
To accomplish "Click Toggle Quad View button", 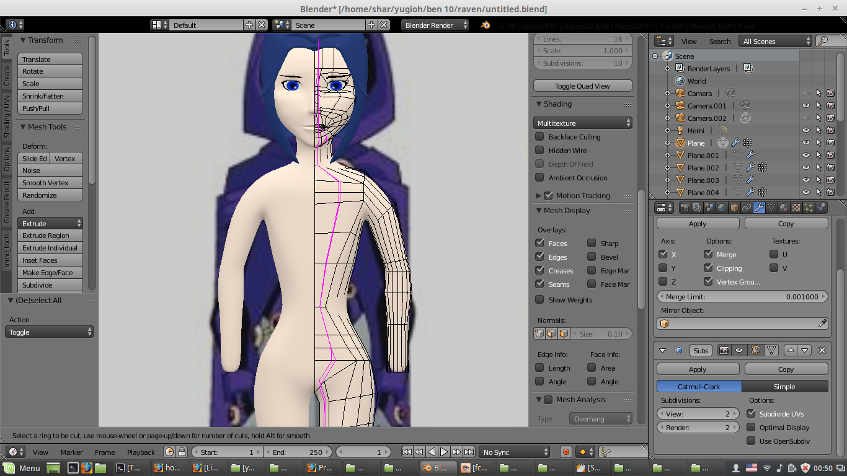I will pos(583,86).
